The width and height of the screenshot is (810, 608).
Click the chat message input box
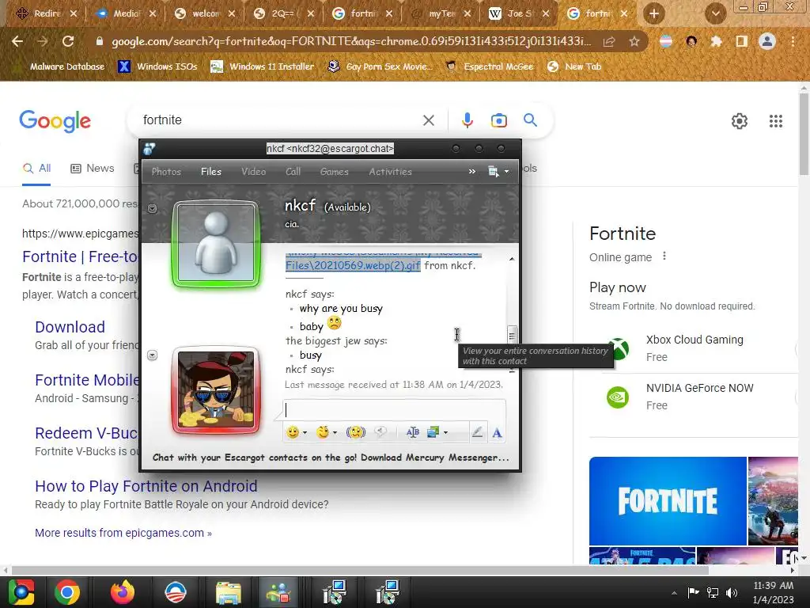pyautogui.click(x=394, y=410)
